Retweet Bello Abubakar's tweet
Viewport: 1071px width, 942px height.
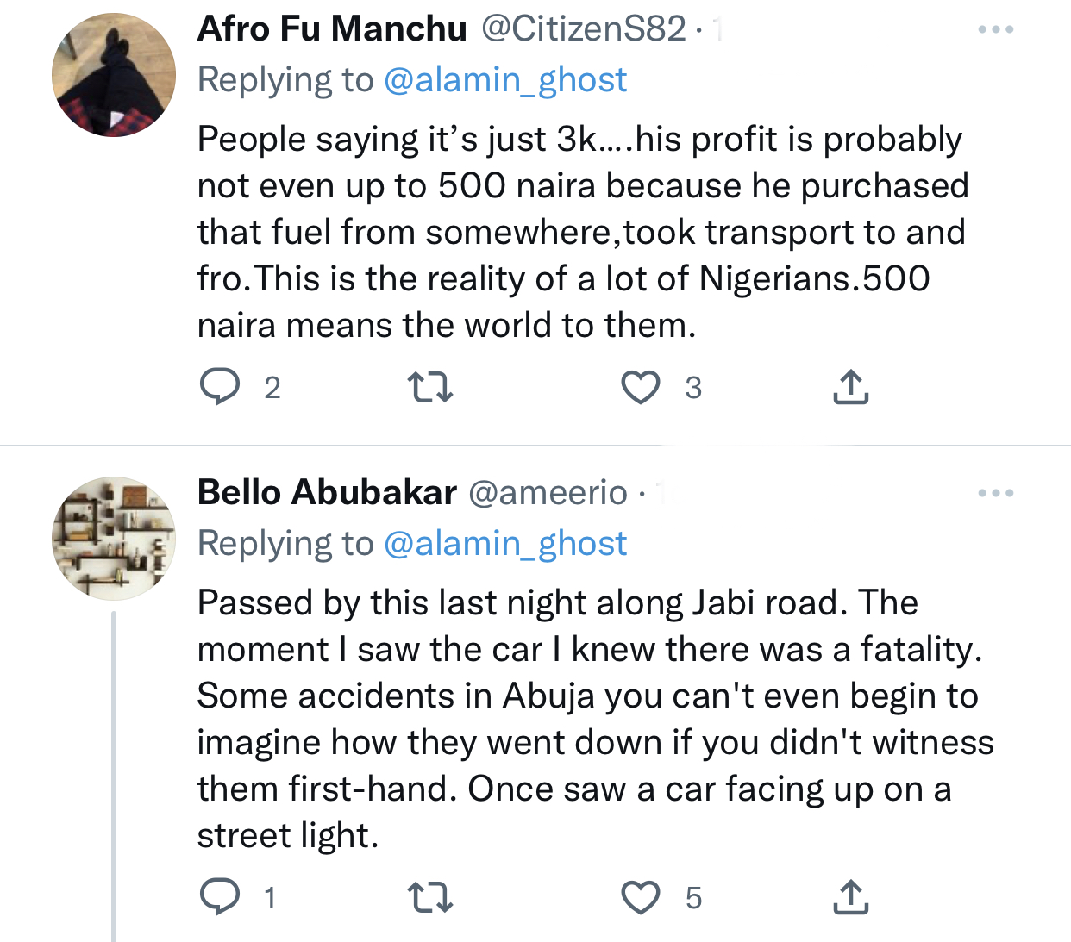pyautogui.click(x=429, y=897)
